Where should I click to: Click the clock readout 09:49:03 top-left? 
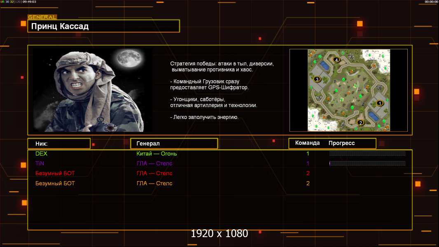(x=29, y=2)
